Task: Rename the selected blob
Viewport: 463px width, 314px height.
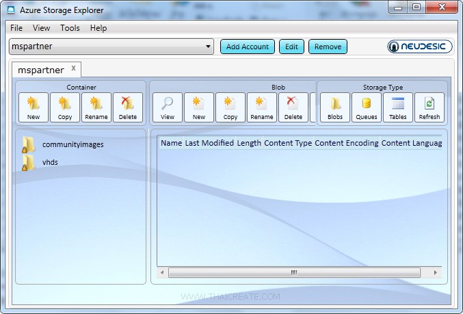Action: (262, 107)
